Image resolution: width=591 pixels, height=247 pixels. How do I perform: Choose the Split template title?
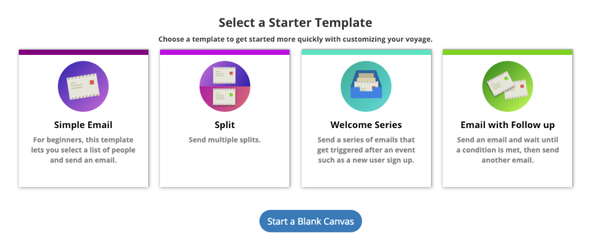pos(225,125)
